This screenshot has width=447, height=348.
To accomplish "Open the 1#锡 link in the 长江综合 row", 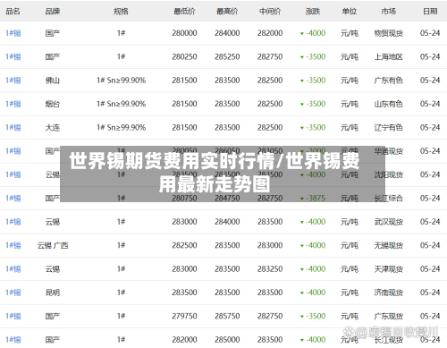I will pos(13,199).
